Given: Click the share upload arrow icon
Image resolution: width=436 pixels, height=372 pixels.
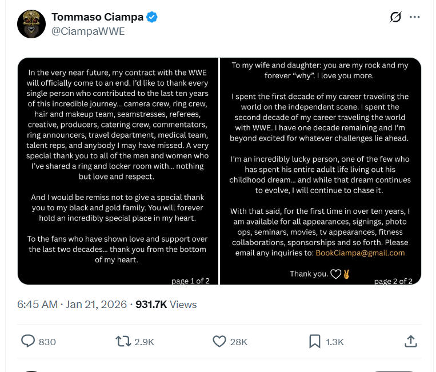Looking at the screenshot, I should (x=410, y=341).
